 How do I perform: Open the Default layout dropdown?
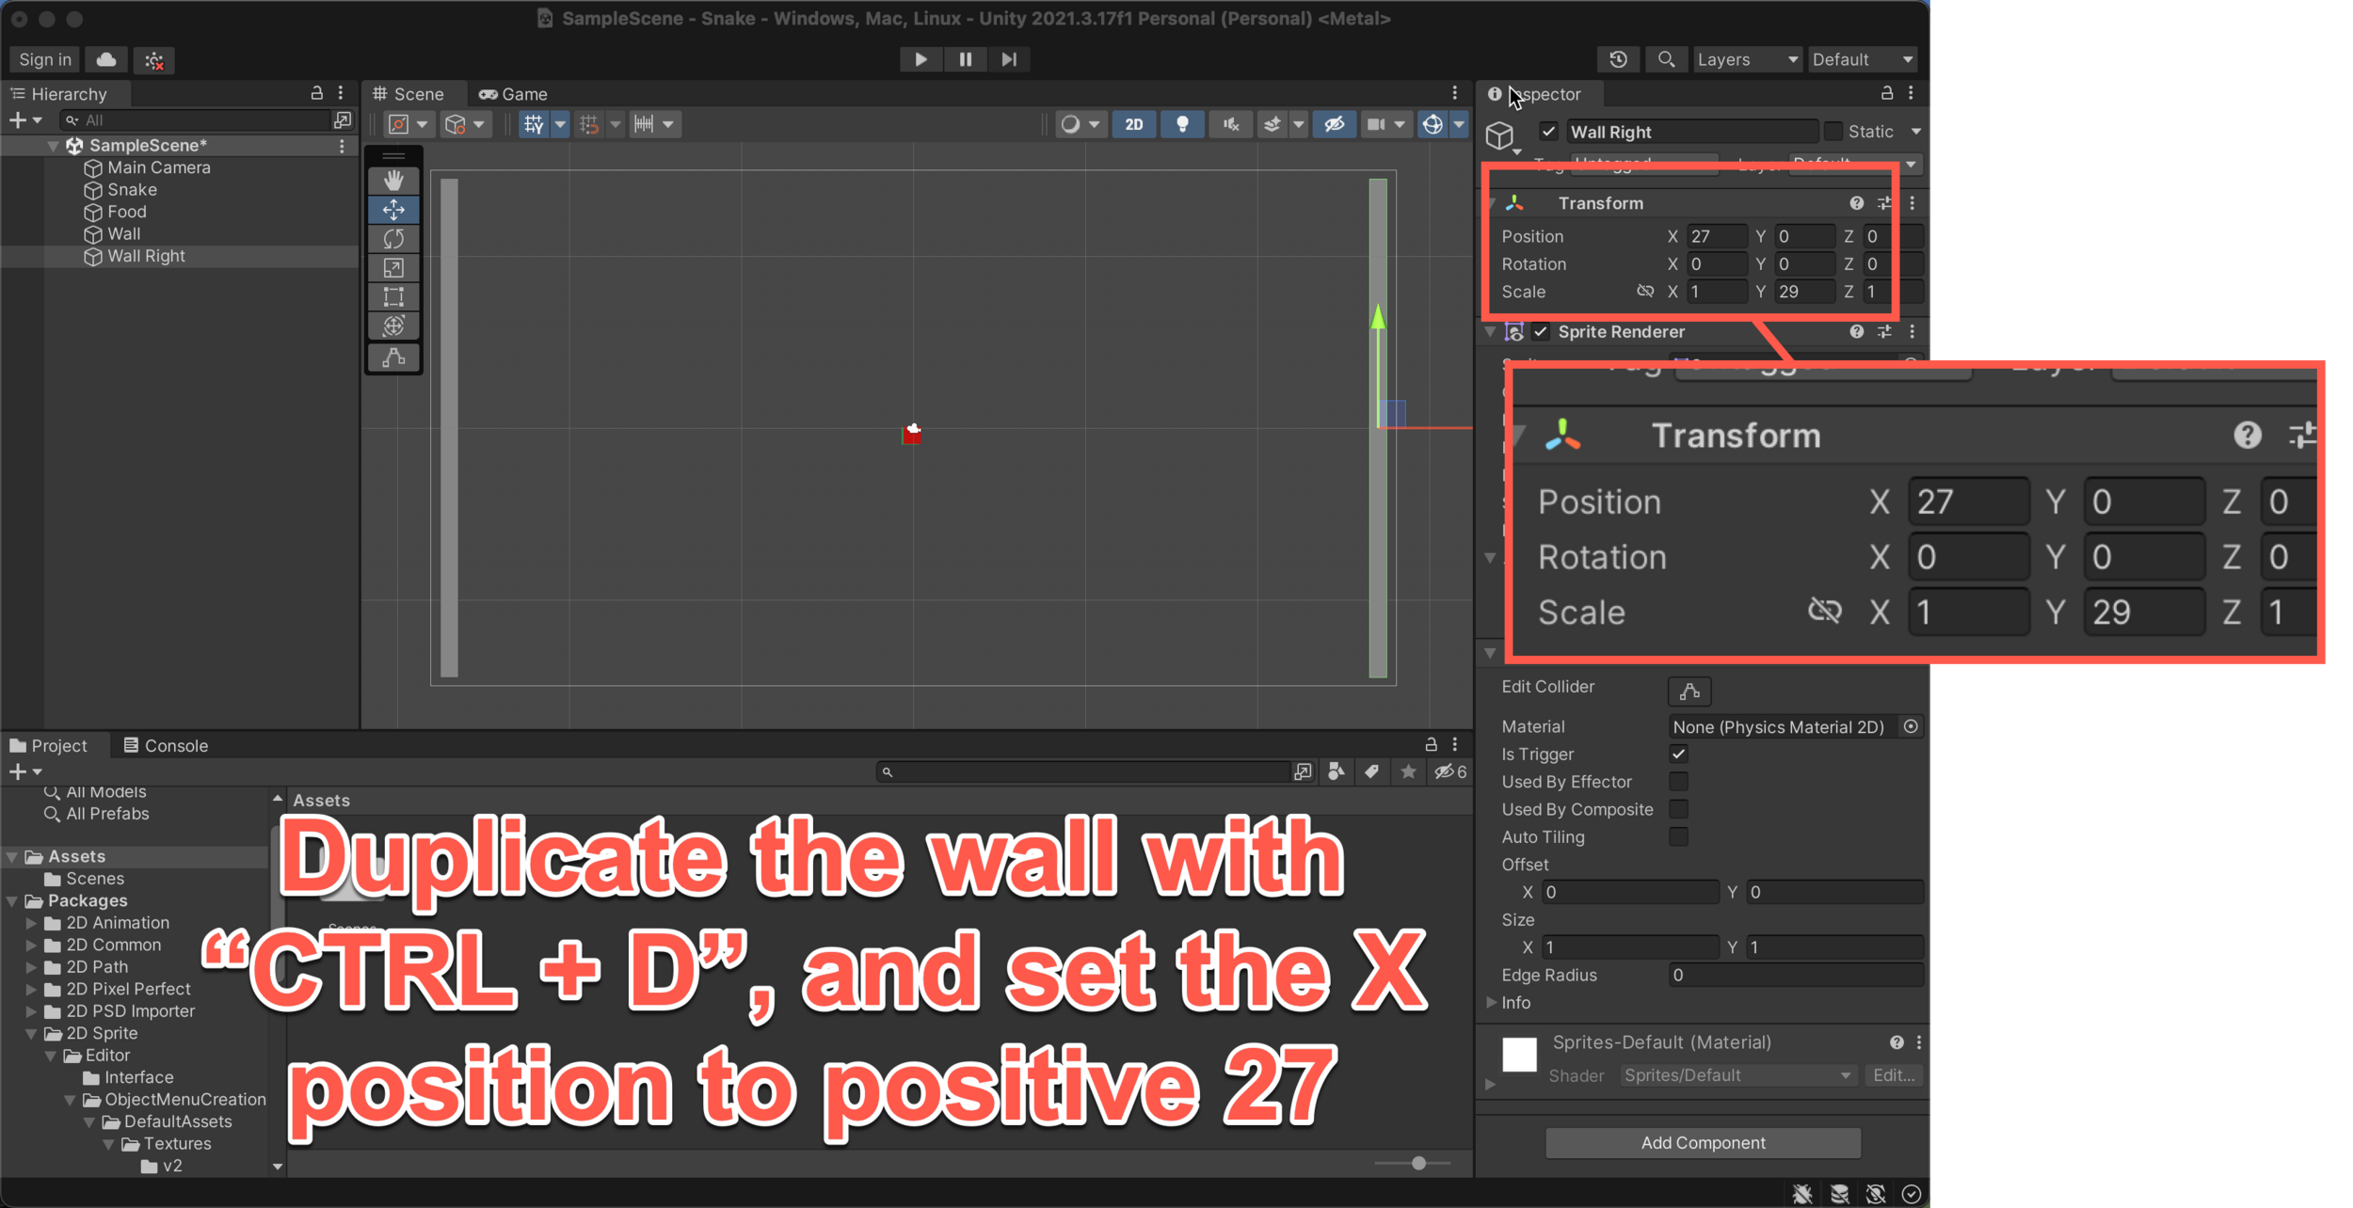click(1862, 59)
